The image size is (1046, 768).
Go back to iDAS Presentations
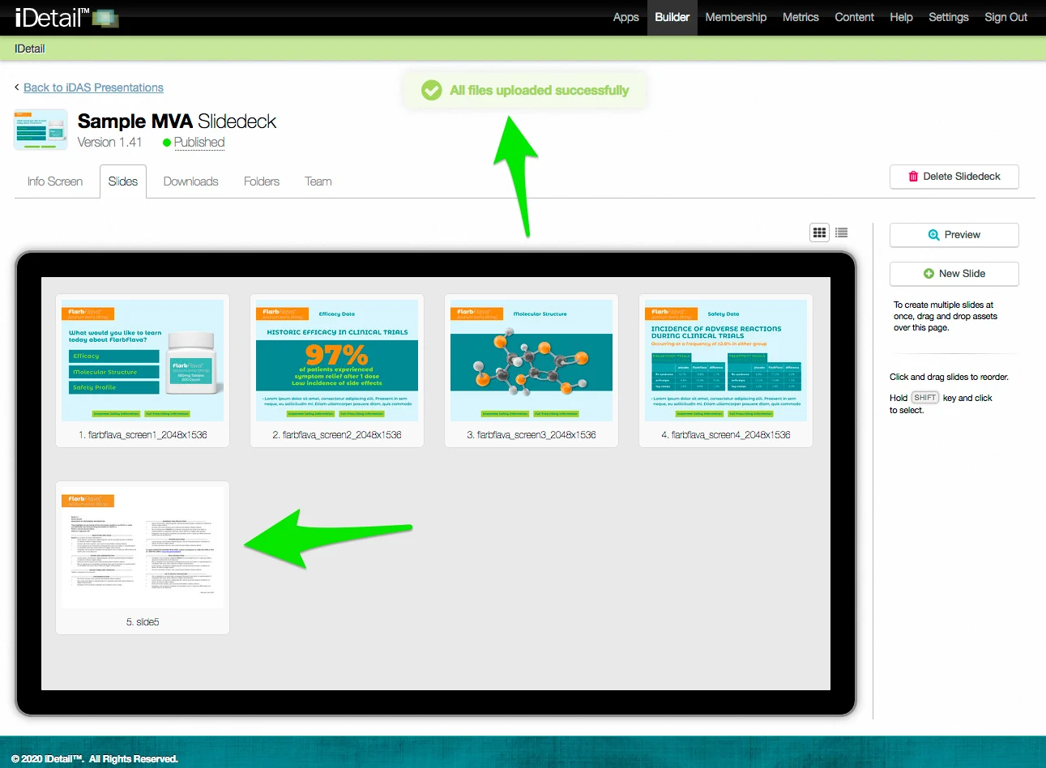pyautogui.click(x=93, y=87)
